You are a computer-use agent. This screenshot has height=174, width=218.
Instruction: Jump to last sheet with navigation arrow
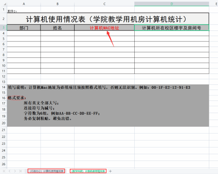tap(20, 171)
